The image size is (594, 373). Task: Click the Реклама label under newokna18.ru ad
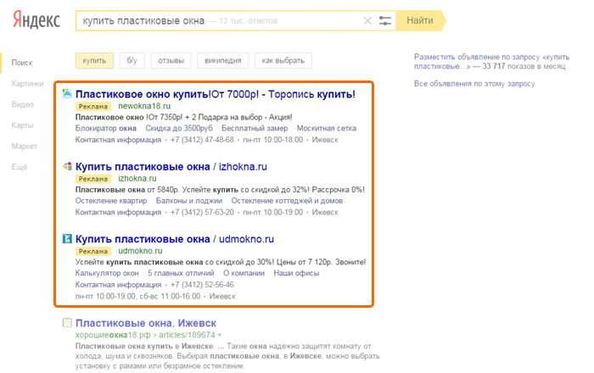point(93,106)
